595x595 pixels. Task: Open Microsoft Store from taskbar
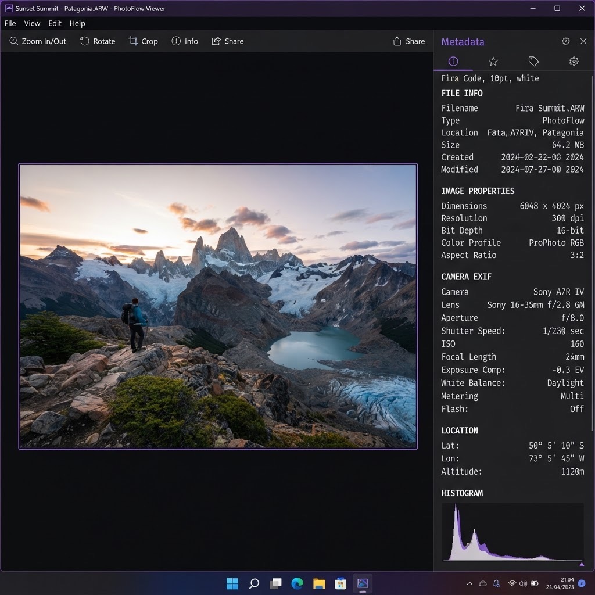[x=340, y=583]
